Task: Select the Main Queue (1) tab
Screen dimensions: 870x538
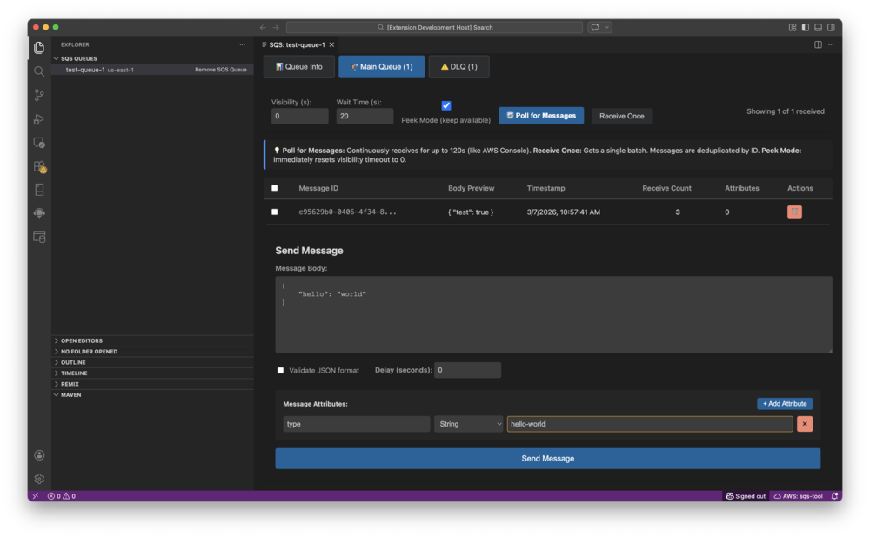Action: [x=382, y=67]
